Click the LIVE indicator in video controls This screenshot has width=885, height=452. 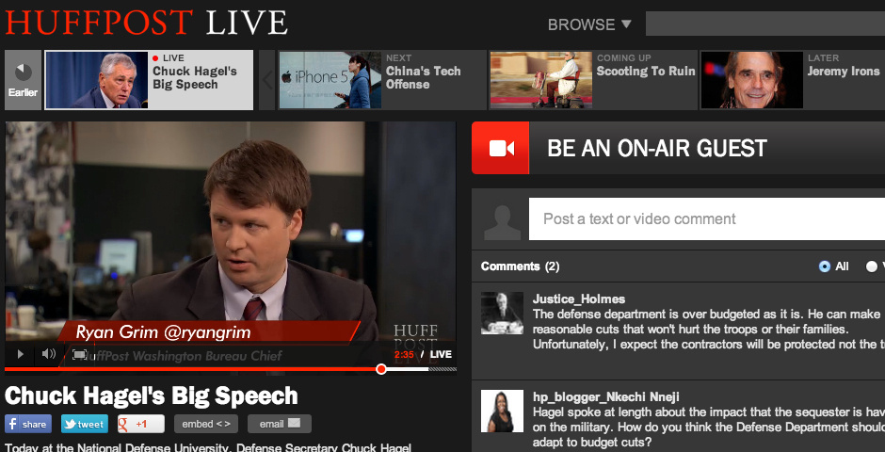coord(441,354)
